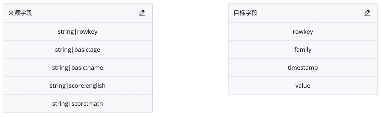Click the 来源字段 header title
Image resolution: width=383 pixels, height=117 pixels.
20,13
